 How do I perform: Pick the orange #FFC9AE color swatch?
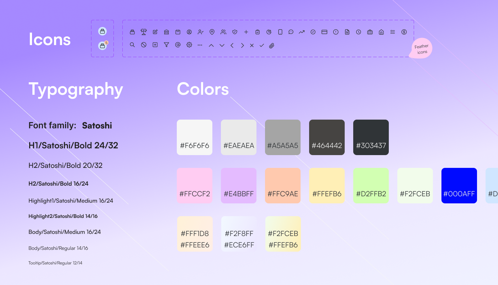tap(283, 185)
